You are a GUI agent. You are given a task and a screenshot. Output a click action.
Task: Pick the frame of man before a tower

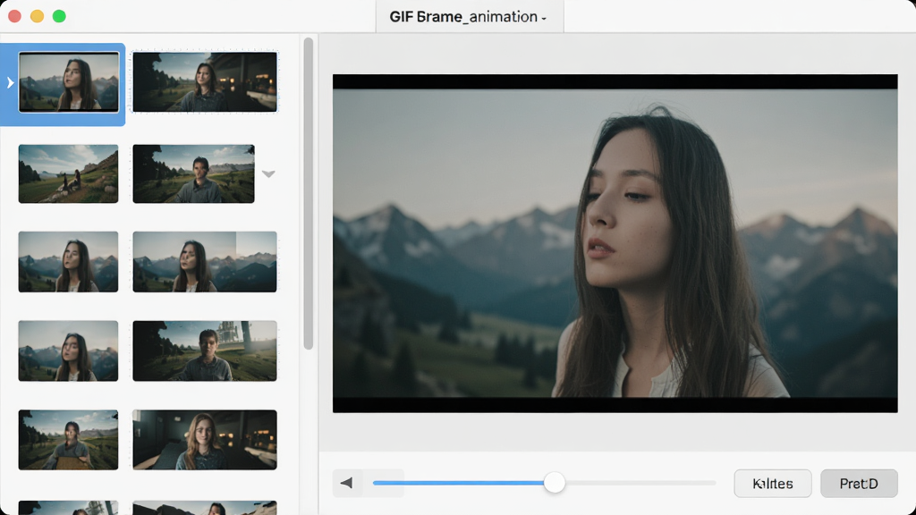[x=205, y=350]
